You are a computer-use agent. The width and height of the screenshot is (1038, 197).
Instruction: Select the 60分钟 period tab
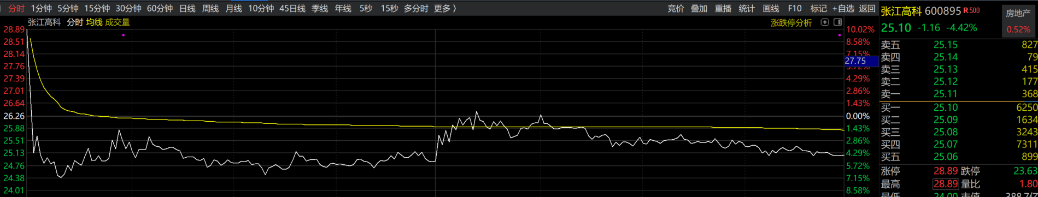[x=160, y=8]
